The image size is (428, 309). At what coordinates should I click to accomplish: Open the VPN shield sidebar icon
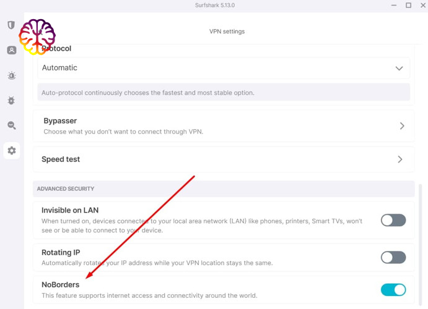click(11, 25)
